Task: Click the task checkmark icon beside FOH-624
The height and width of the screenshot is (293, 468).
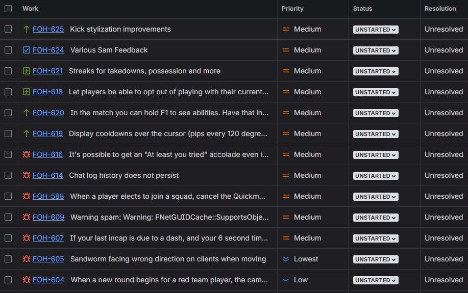Action: click(27, 50)
